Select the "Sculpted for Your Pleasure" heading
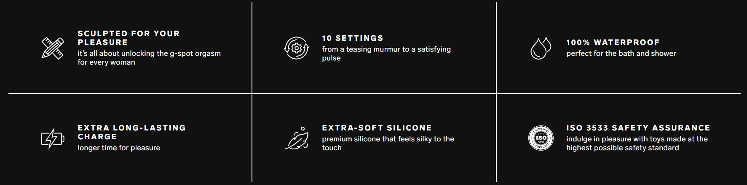 pyautogui.click(x=129, y=38)
